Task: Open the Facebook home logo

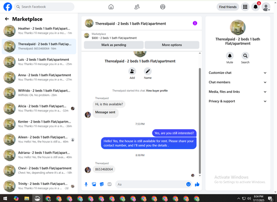Action: pyautogui.click(x=8, y=7)
